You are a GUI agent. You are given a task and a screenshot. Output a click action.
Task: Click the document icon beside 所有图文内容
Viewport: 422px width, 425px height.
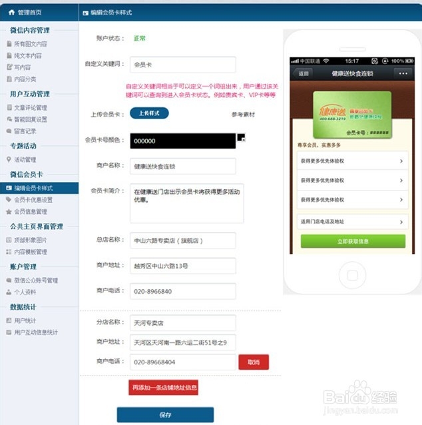[x=9, y=44]
